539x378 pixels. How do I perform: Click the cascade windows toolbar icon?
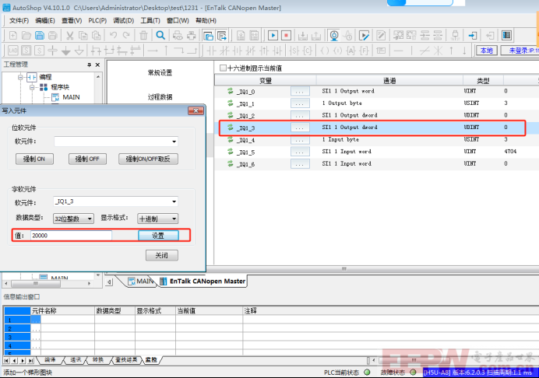(x=208, y=35)
